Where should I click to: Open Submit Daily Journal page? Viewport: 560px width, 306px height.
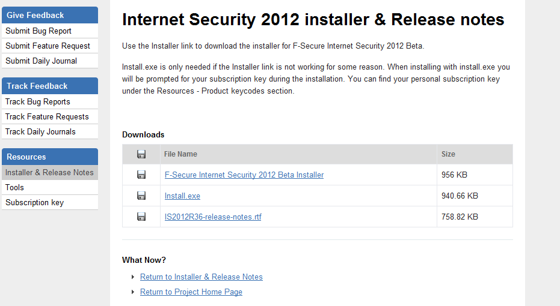pos(41,61)
